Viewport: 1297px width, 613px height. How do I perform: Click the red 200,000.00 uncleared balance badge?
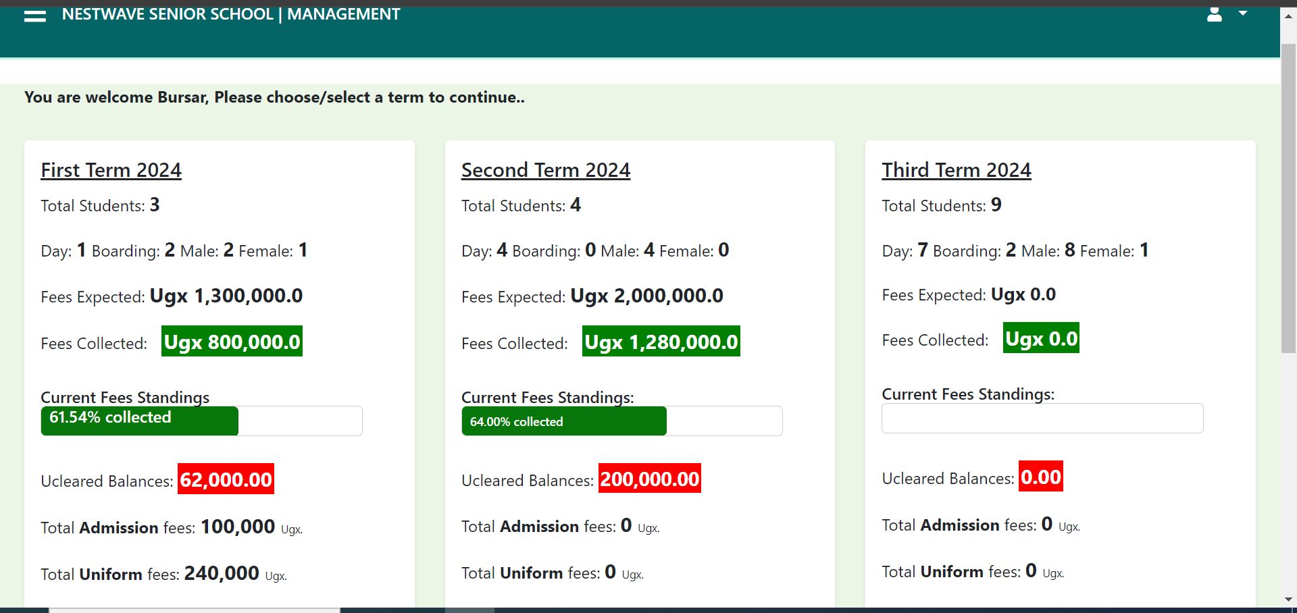click(649, 479)
